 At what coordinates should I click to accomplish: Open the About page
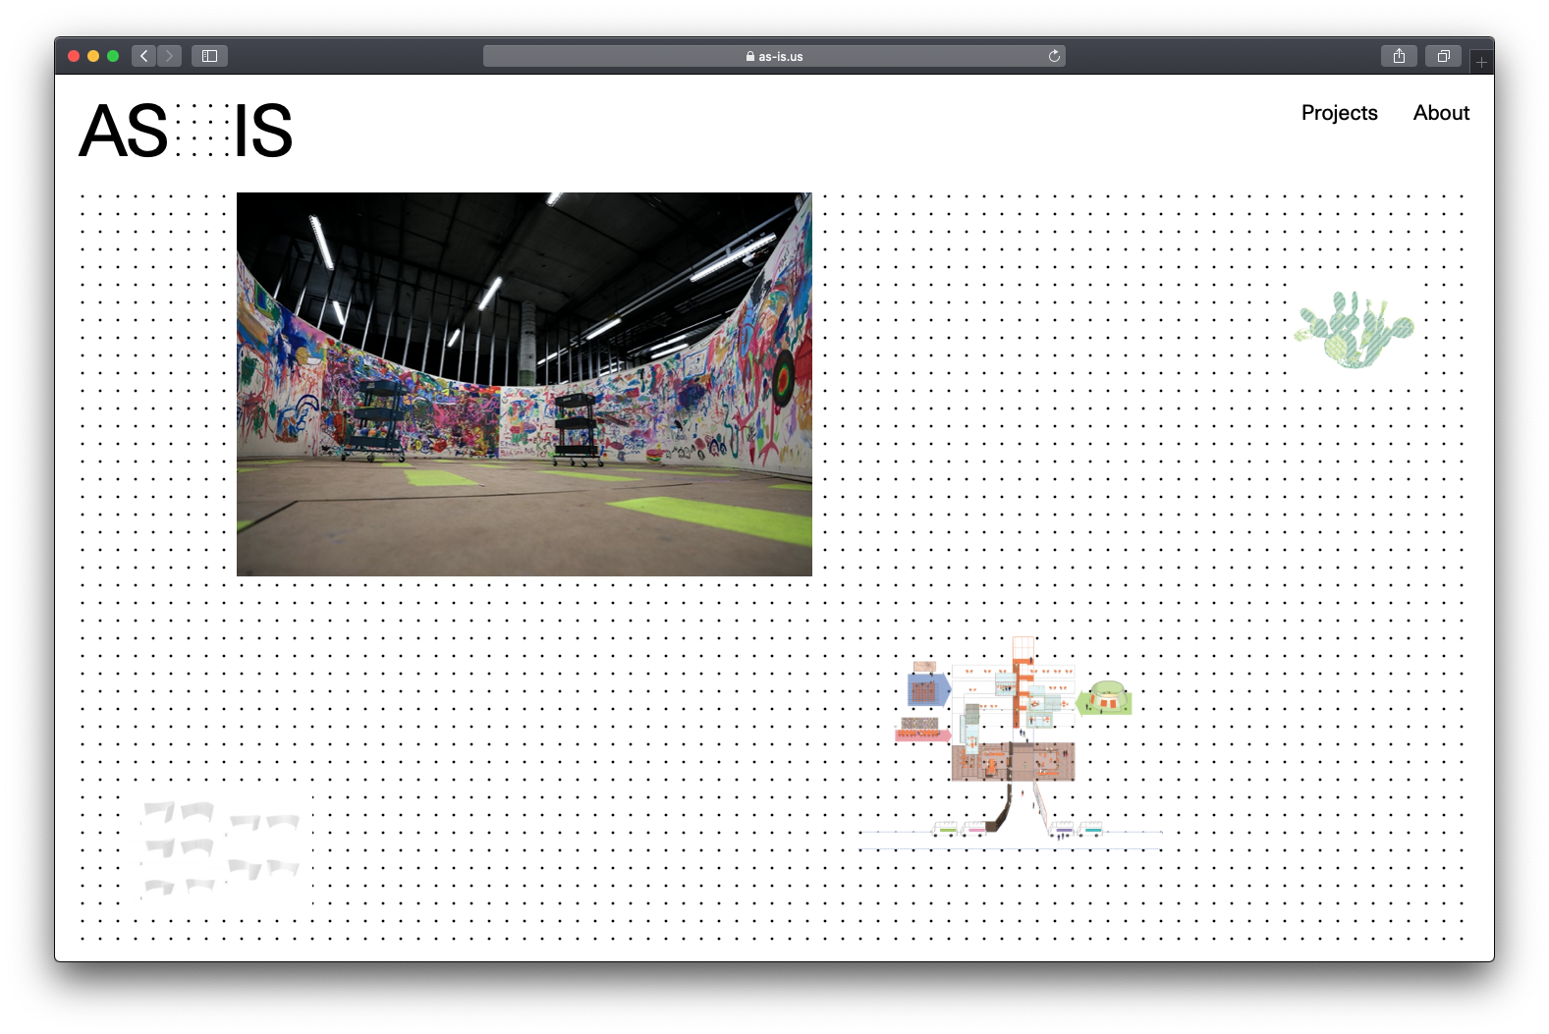pyautogui.click(x=1441, y=113)
